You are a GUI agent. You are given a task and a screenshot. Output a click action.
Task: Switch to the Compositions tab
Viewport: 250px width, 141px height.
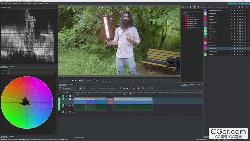192,84
